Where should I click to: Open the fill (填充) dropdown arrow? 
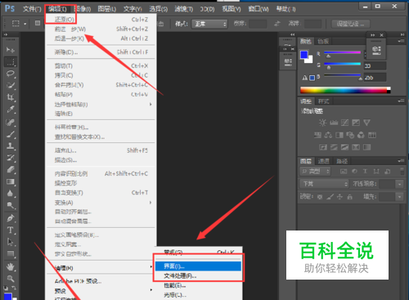399,196
